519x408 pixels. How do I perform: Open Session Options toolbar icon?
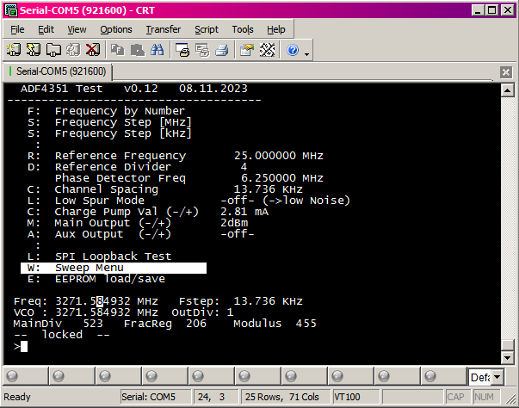(x=247, y=50)
